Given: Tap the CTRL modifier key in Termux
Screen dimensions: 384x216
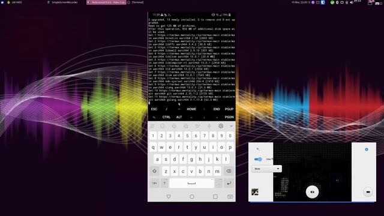Looking at the screenshot, I should [x=166, y=118].
